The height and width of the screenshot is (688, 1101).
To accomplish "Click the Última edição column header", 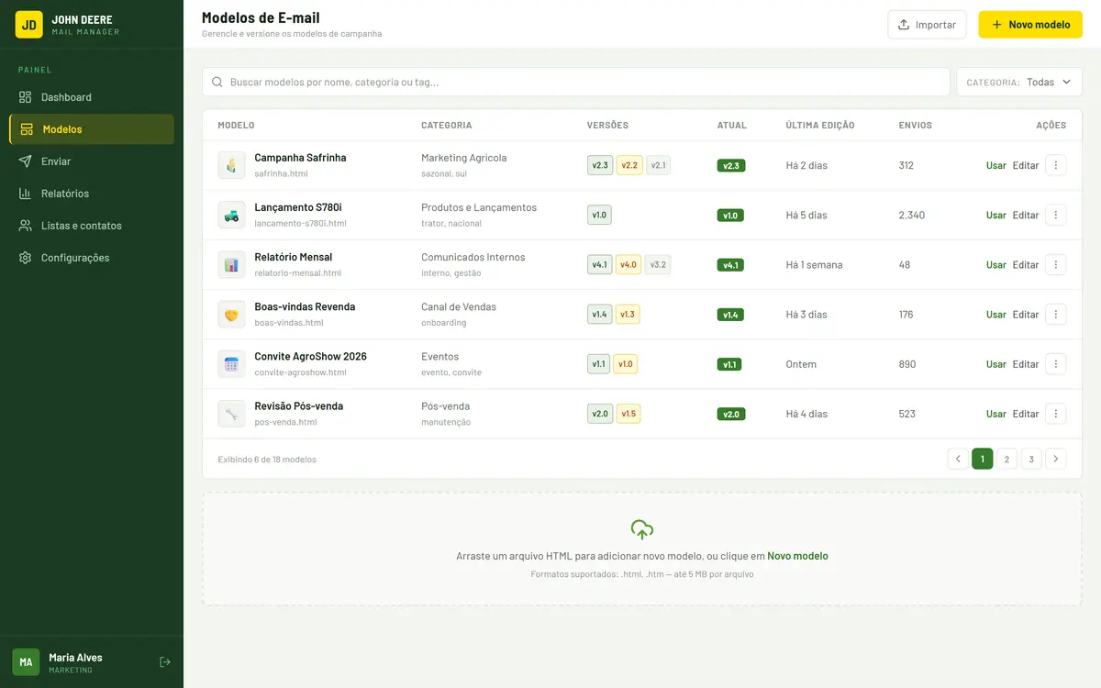I will click(820, 126).
